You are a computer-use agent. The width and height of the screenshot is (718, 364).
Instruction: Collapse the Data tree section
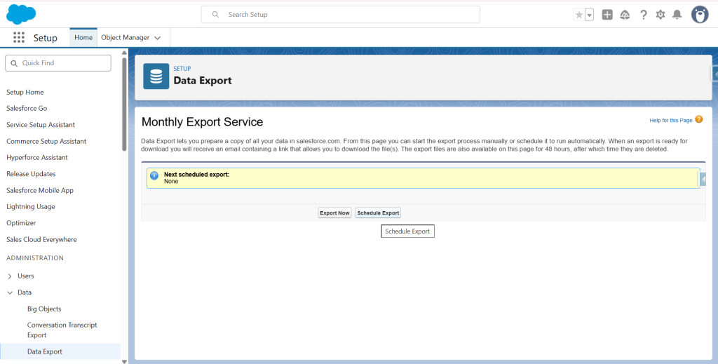coord(10,292)
